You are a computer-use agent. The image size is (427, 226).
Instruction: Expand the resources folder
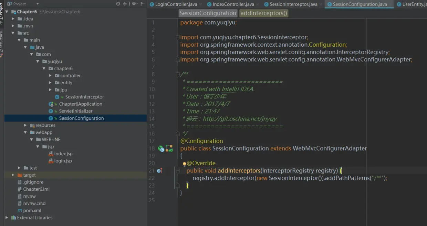tap(25, 126)
